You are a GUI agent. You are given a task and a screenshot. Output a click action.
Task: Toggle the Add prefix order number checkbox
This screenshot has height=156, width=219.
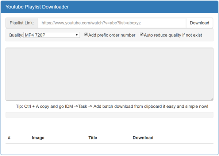(x=86, y=35)
